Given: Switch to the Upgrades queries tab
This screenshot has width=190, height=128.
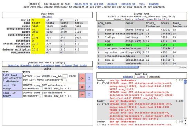Looking at the screenshot, I should click(x=26, y=65).
